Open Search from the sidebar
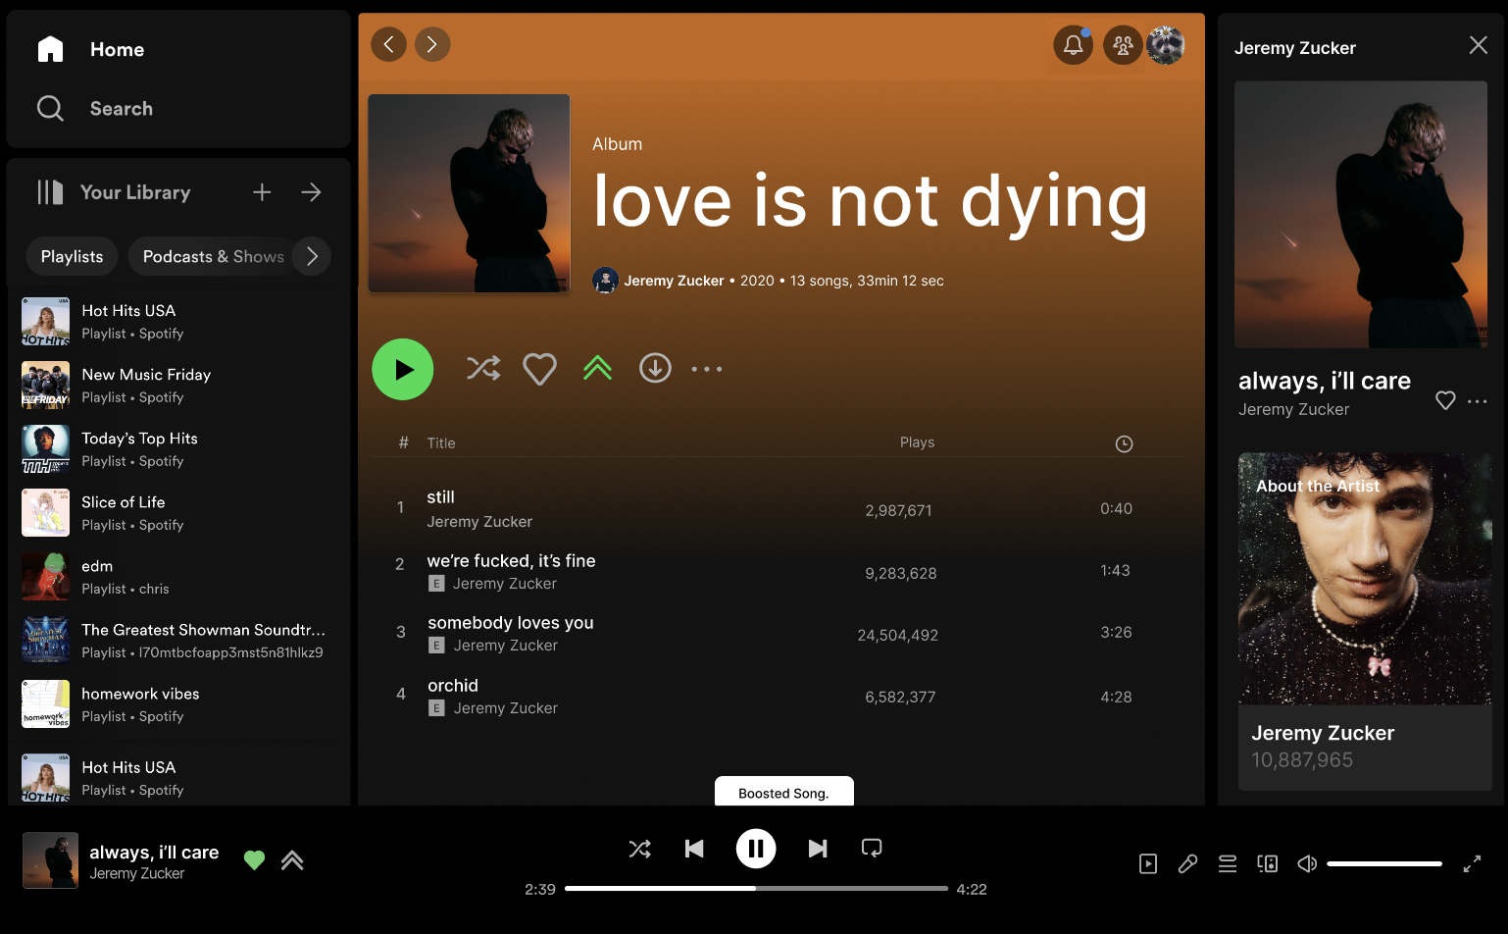The image size is (1508, 934). click(x=94, y=108)
